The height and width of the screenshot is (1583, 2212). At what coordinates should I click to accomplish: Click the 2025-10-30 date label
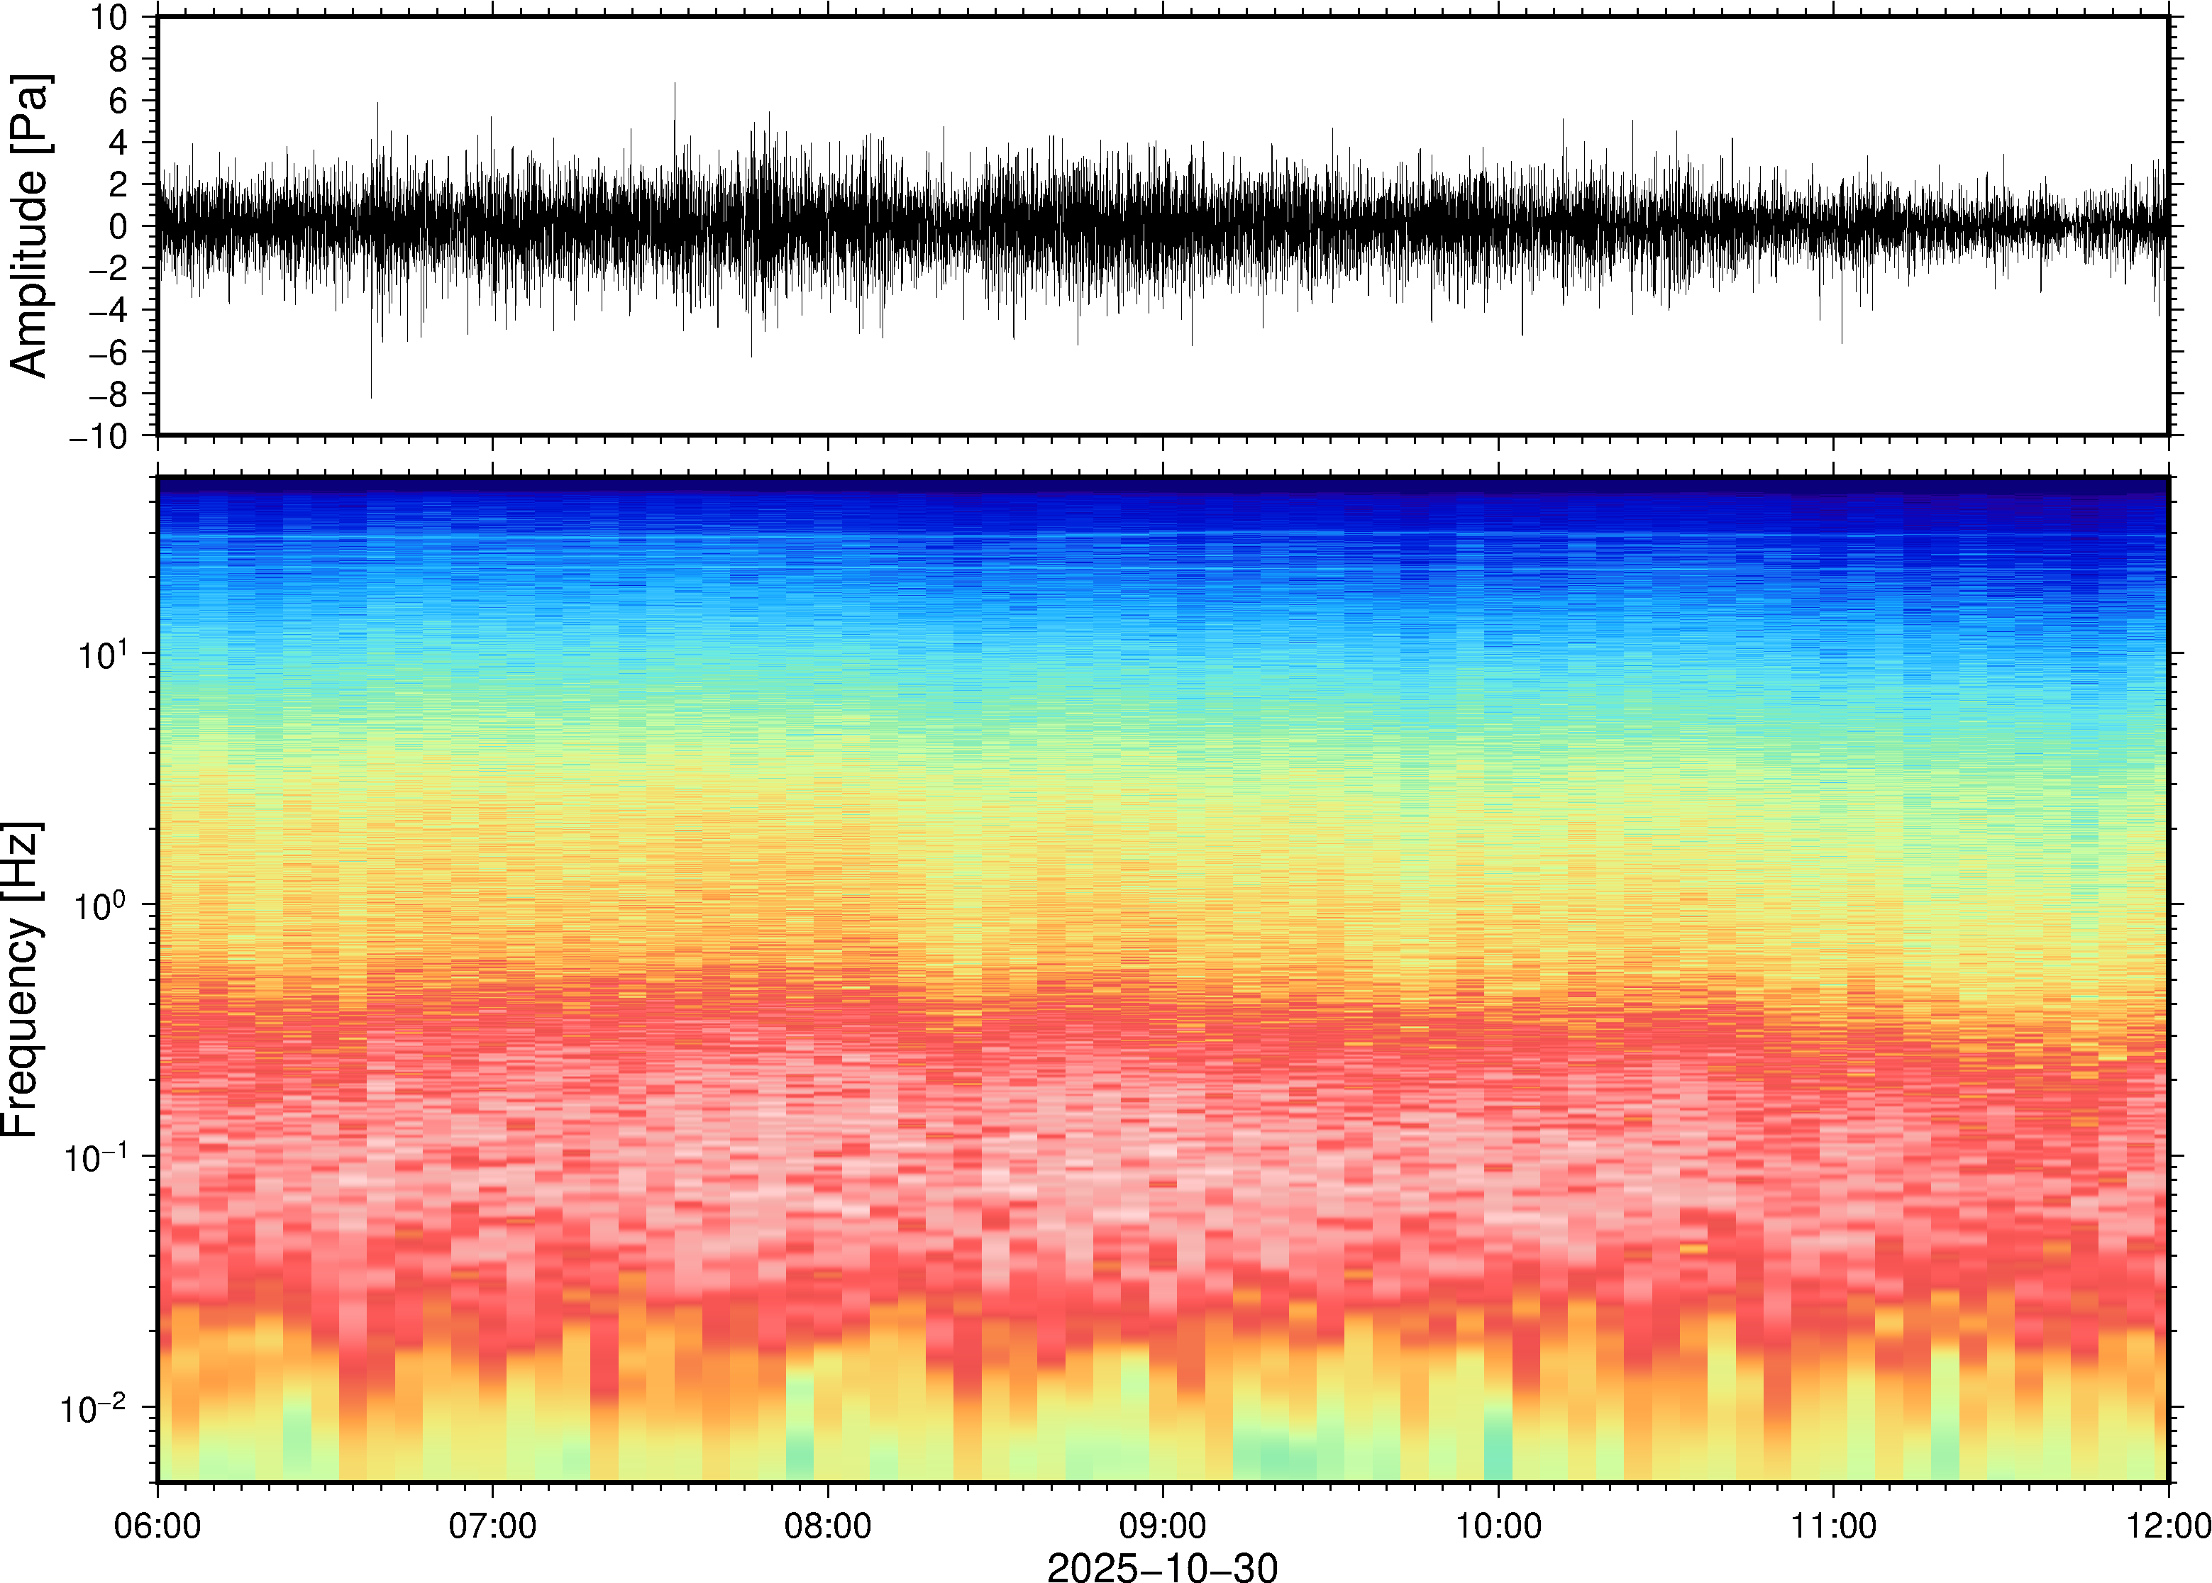(x=1162, y=1567)
